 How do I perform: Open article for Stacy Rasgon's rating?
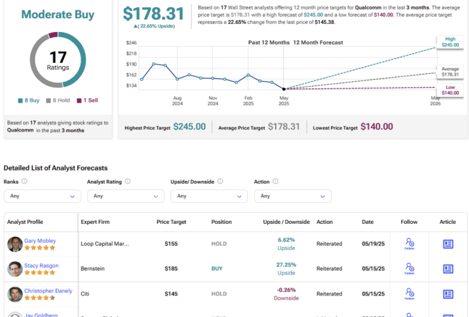click(448, 268)
